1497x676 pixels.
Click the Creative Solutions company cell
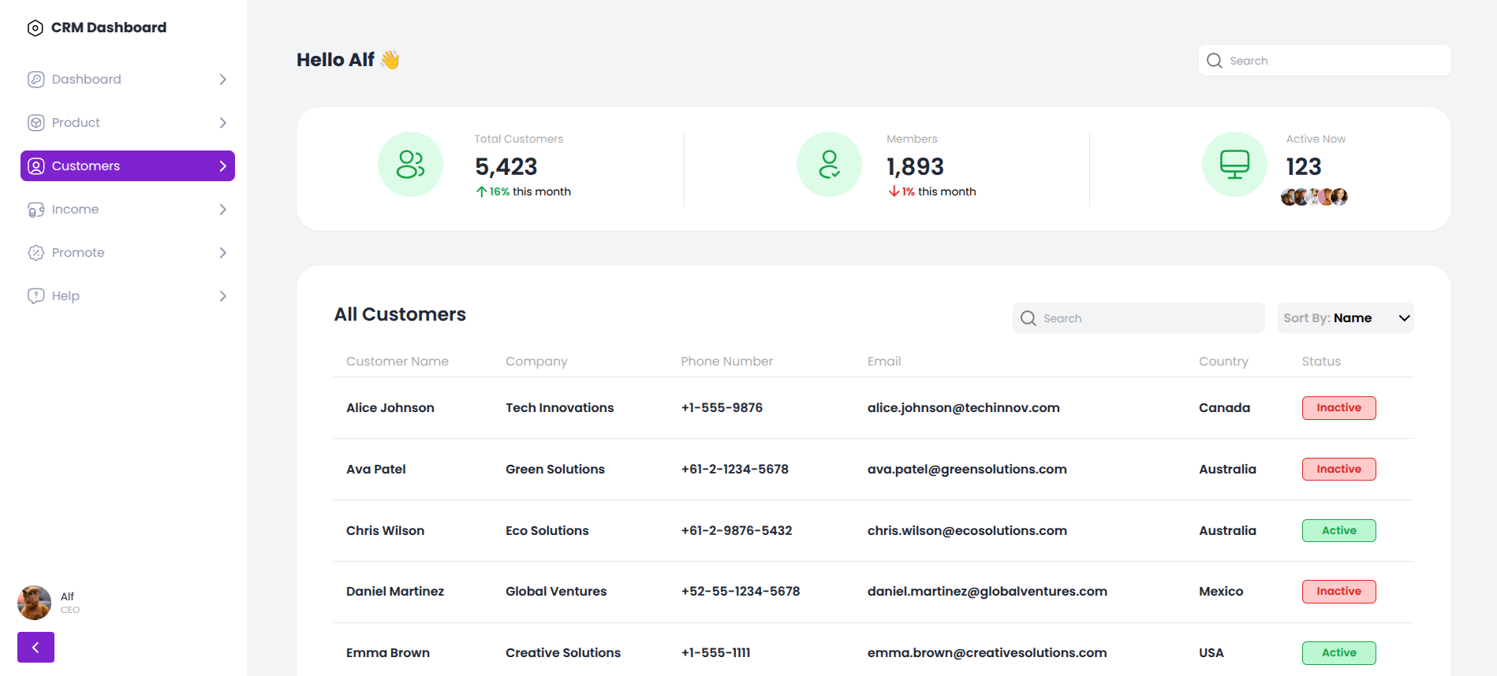point(563,653)
